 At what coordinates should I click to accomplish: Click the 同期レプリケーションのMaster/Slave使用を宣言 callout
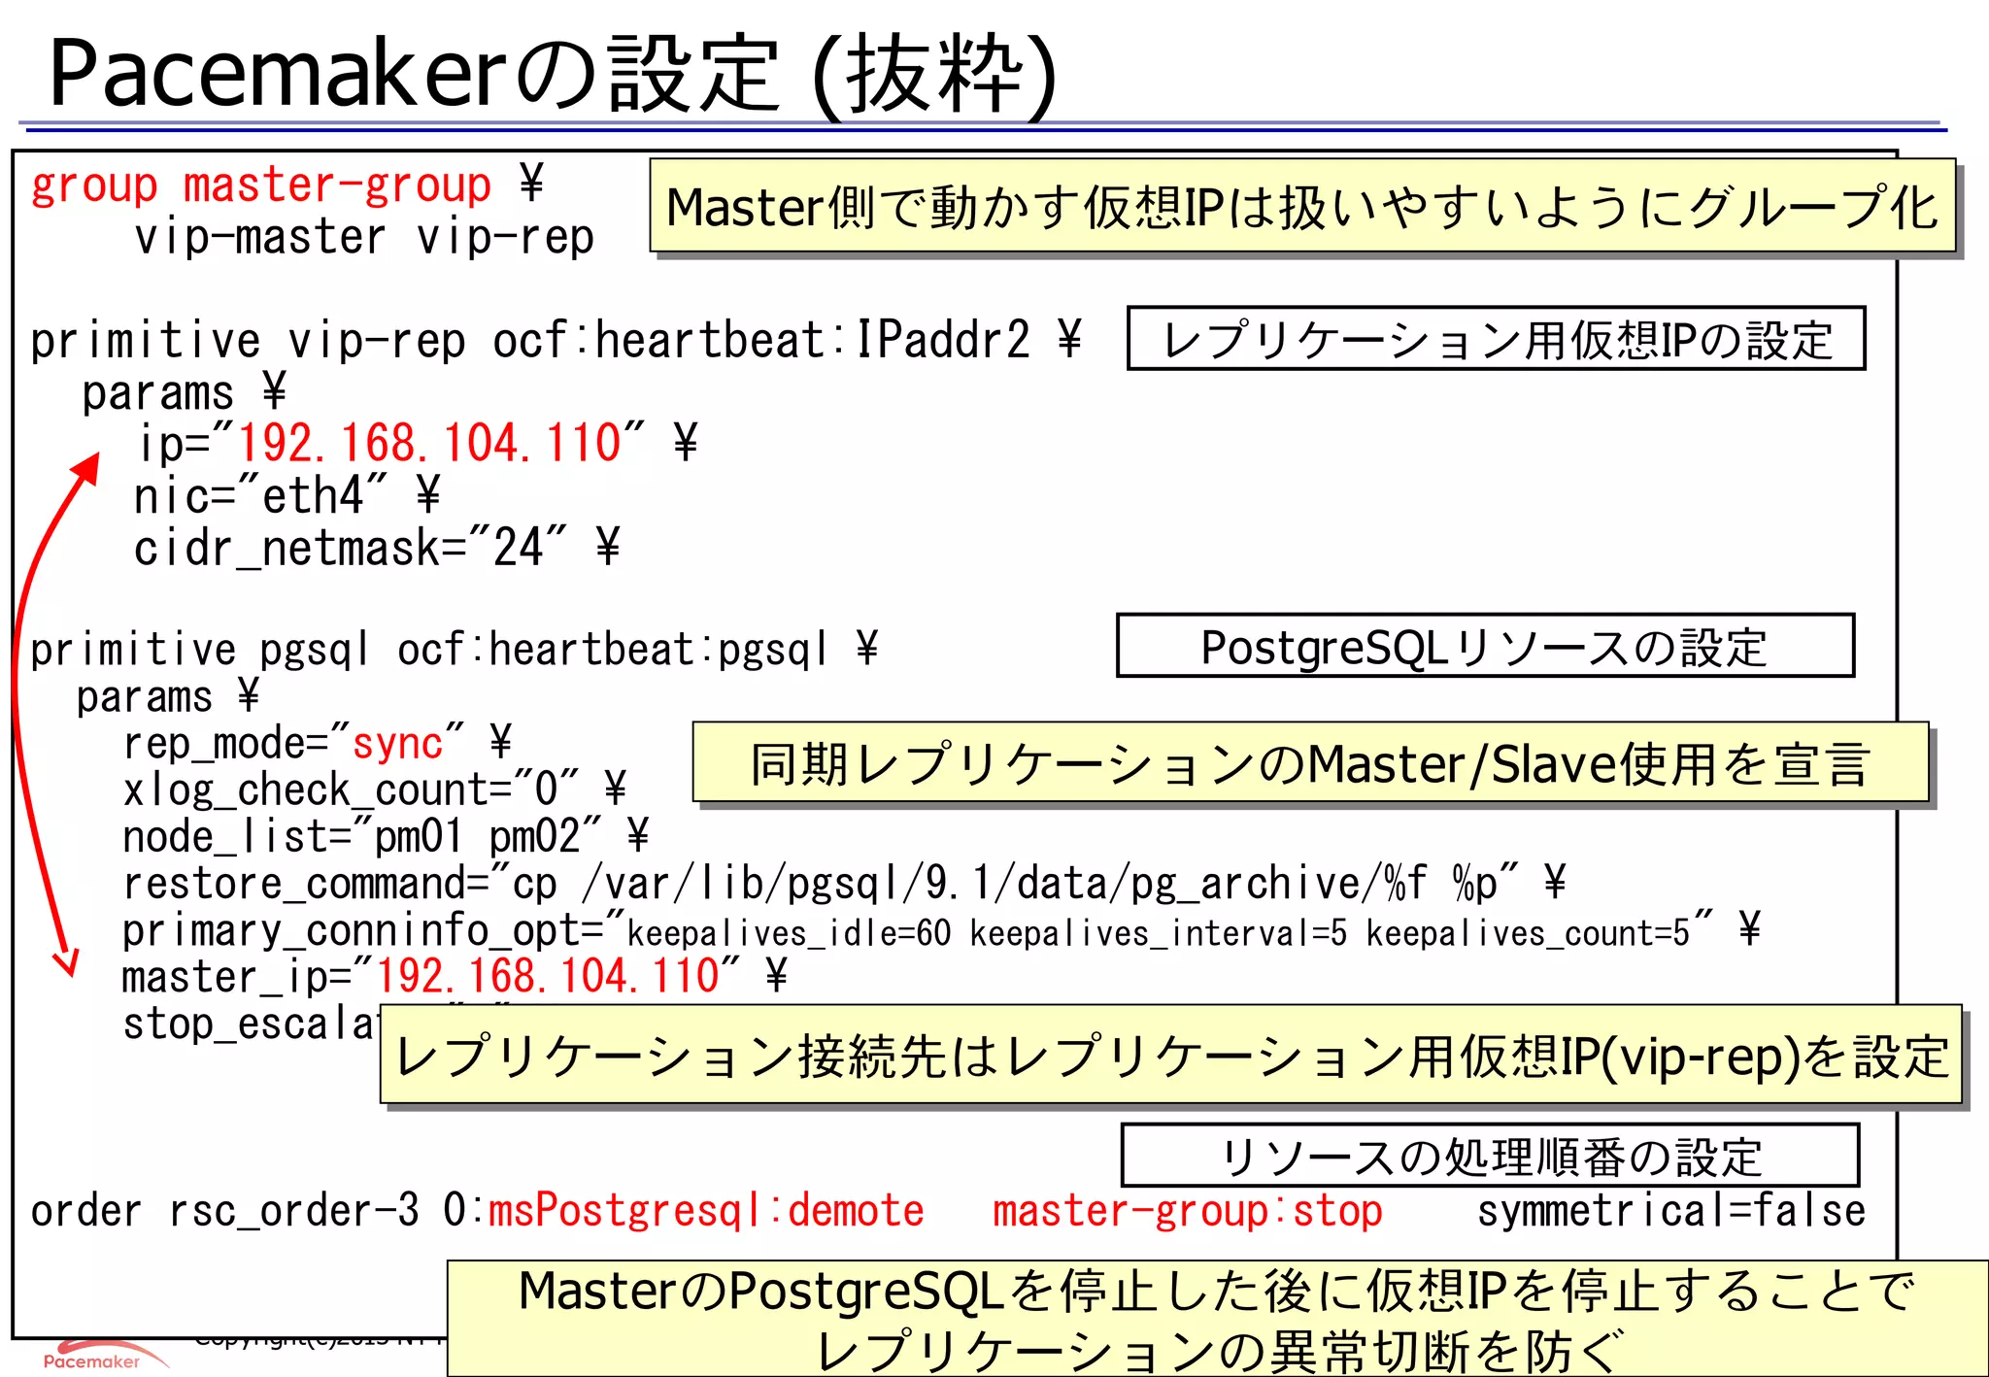[x=1310, y=763]
